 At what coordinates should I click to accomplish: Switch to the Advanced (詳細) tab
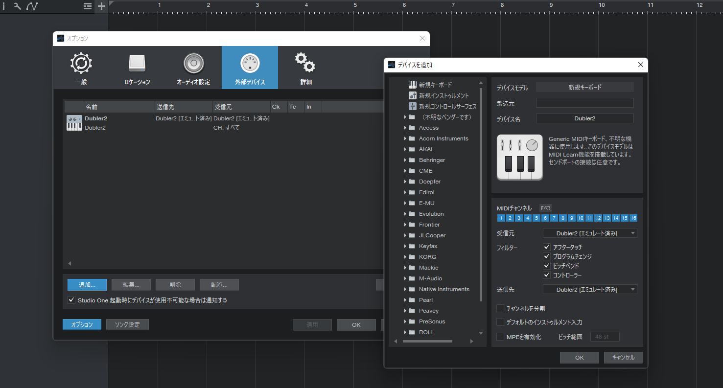tap(306, 68)
